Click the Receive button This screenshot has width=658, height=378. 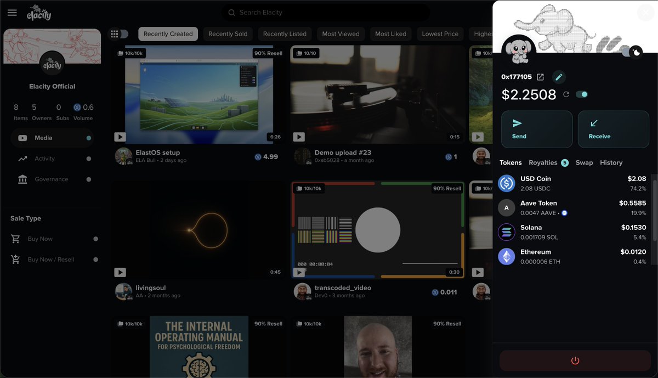pyautogui.click(x=614, y=129)
